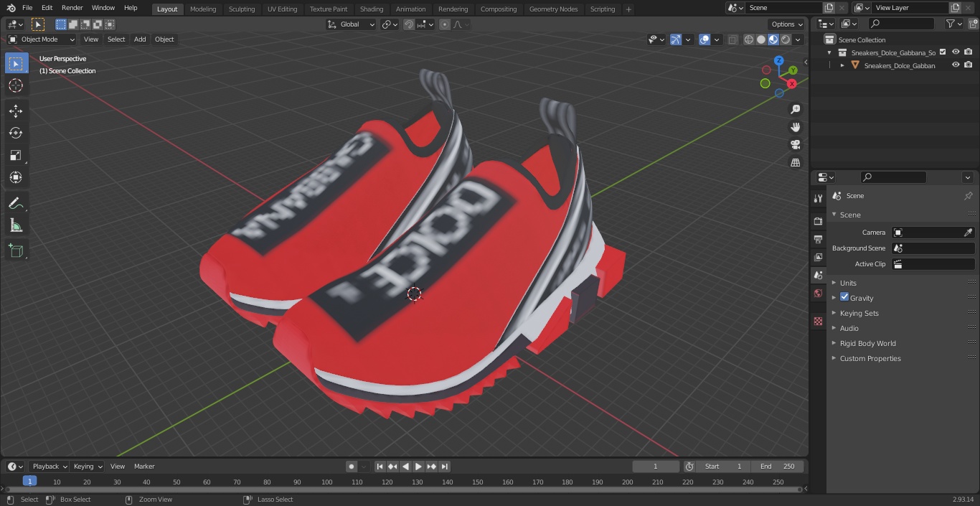
Task: Toggle auto keying record button
Action: click(352, 467)
